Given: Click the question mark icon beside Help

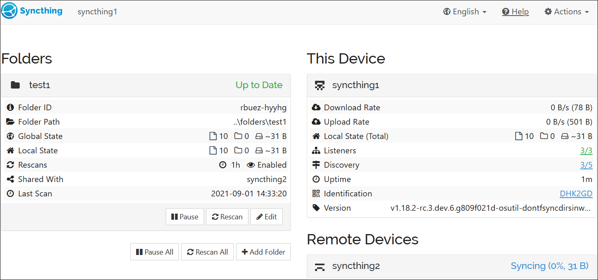Looking at the screenshot, I should 505,12.
